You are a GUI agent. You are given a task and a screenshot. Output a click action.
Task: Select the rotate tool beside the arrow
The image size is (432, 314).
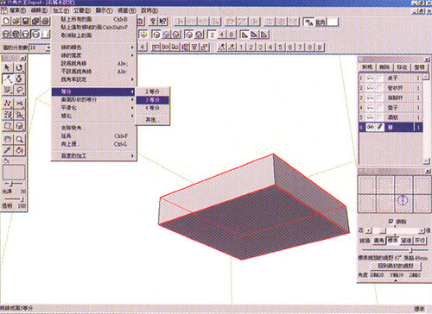tap(19, 67)
